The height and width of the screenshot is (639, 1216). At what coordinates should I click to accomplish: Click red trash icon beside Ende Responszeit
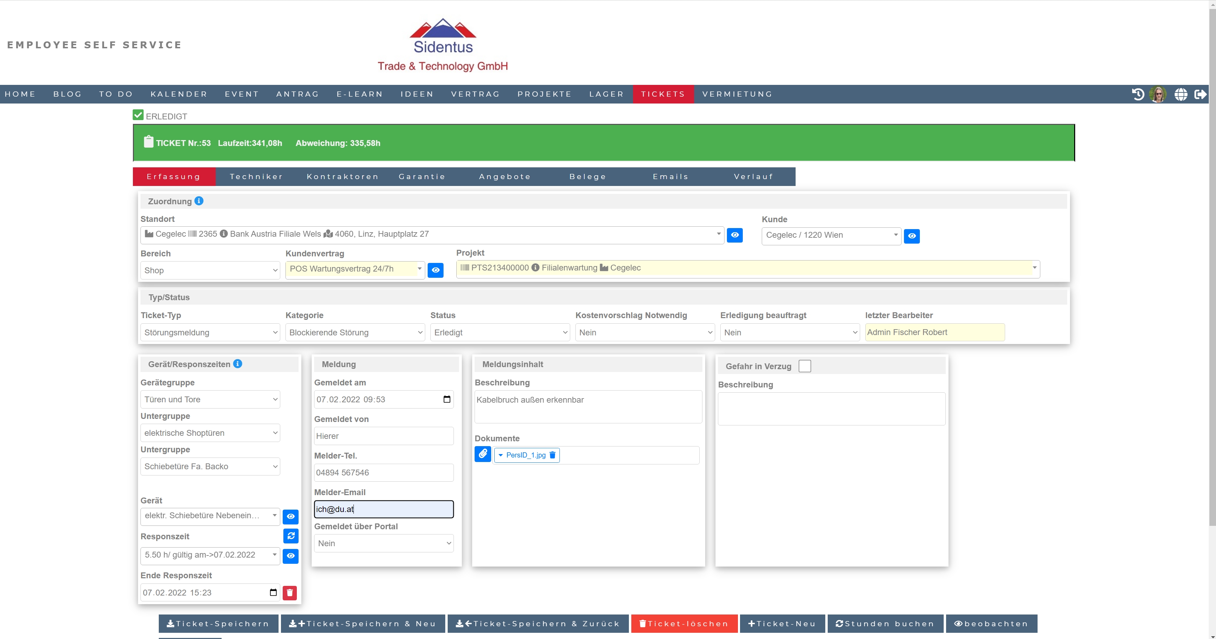coord(290,593)
